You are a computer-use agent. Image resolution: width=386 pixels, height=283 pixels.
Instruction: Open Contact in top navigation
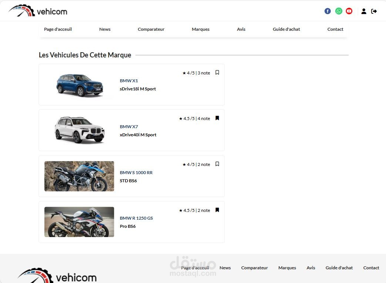point(335,29)
